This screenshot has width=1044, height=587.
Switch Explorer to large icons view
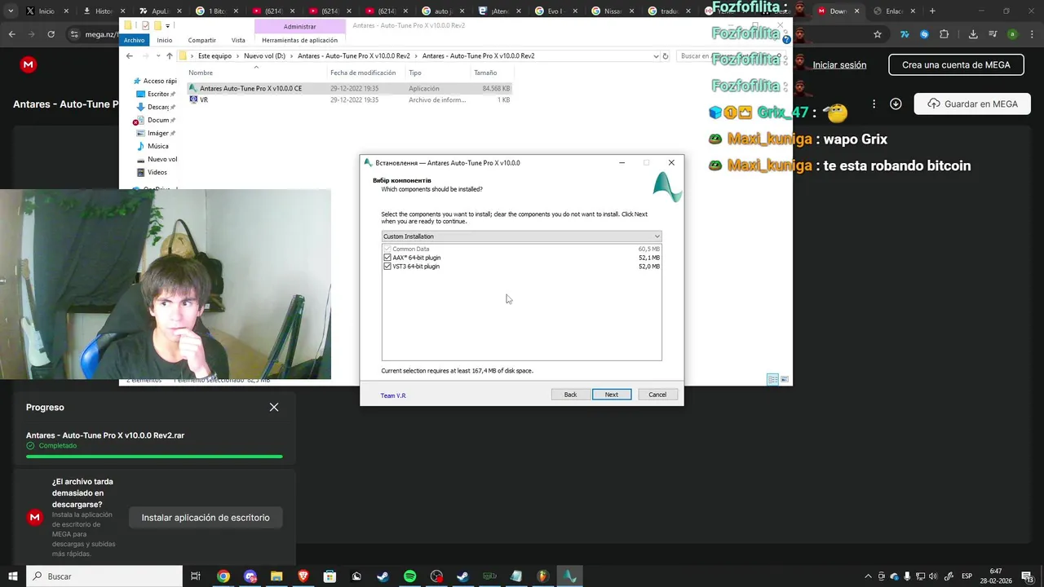point(785,379)
